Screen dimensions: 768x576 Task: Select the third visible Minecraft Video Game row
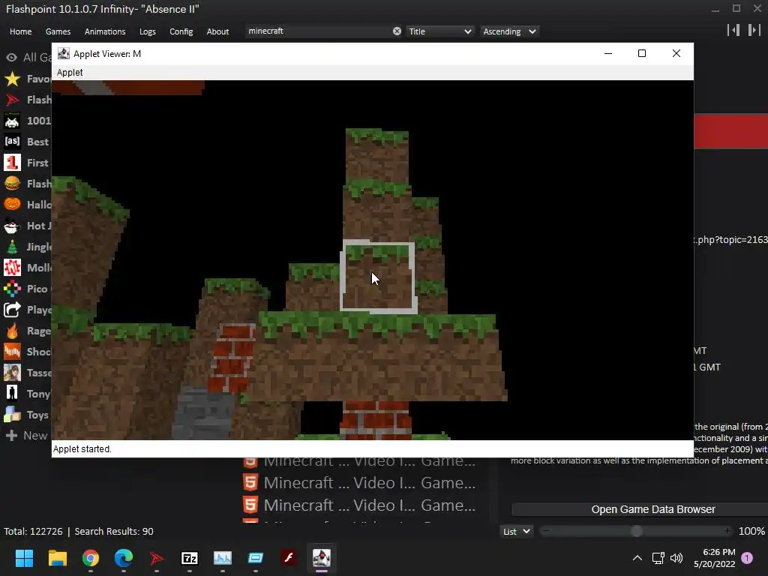click(x=359, y=505)
